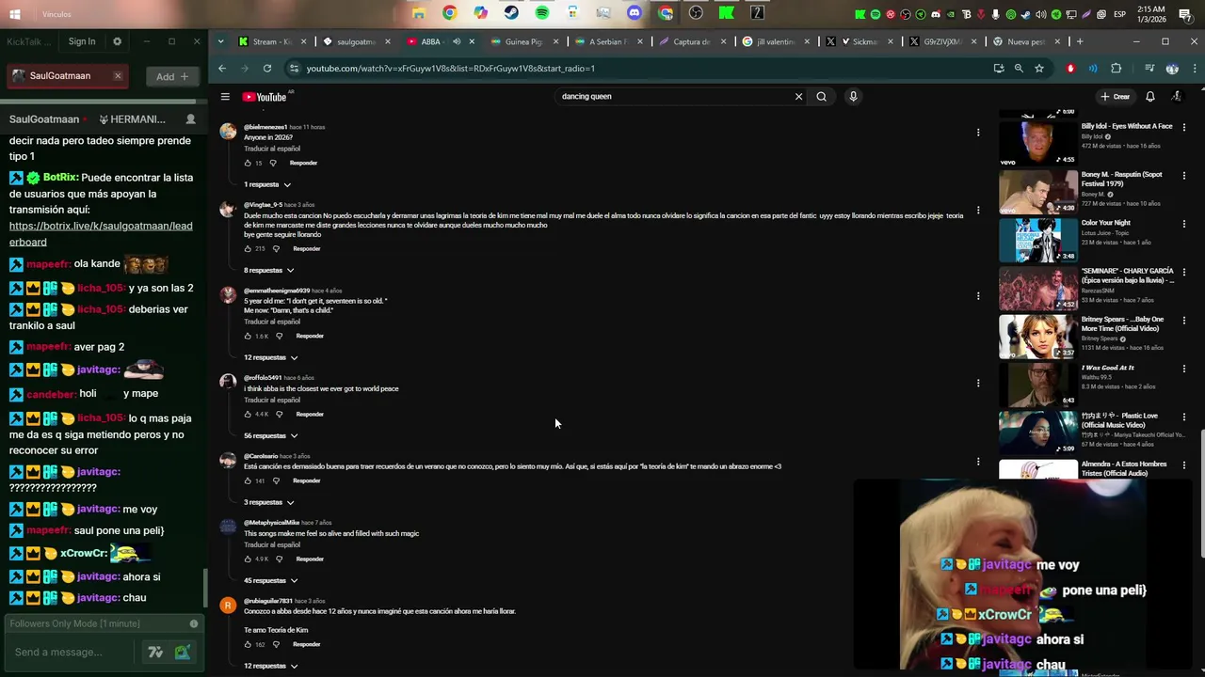Clear the dancing queen search text
Viewport: 1205px width, 677px height.
798,96
